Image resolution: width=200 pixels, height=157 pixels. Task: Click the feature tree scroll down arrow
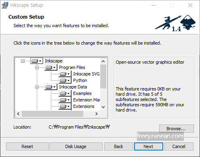click(103, 107)
